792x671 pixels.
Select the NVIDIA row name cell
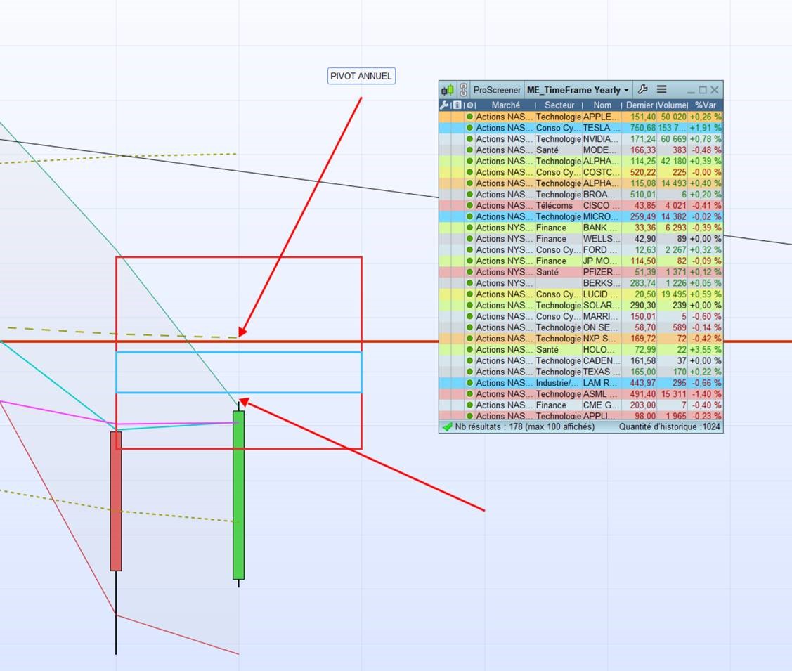click(601, 139)
